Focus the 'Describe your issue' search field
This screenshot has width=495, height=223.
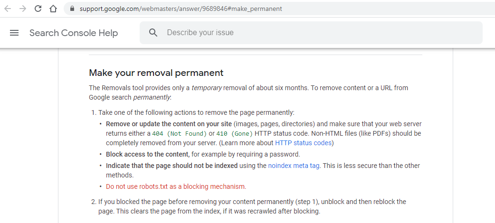point(311,33)
